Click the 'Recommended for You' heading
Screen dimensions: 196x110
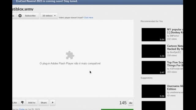pyautogui.click(x=152, y=21)
